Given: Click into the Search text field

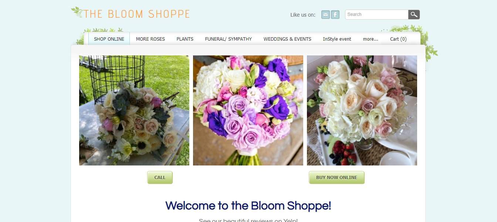Looking at the screenshot, I should click(376, 14).
